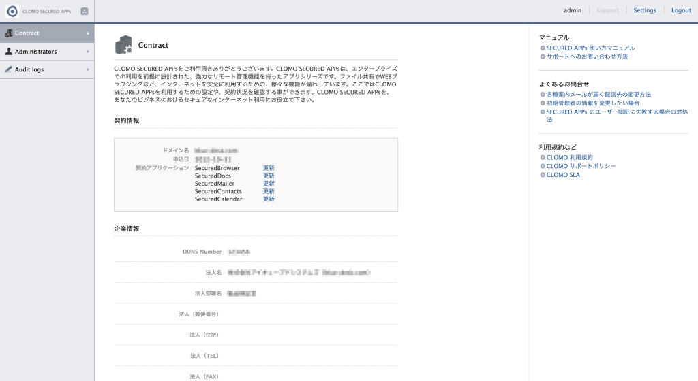Expand the arrow next to Contract
This screenshot has height=381, width=698.
click(x=88, y=33)
